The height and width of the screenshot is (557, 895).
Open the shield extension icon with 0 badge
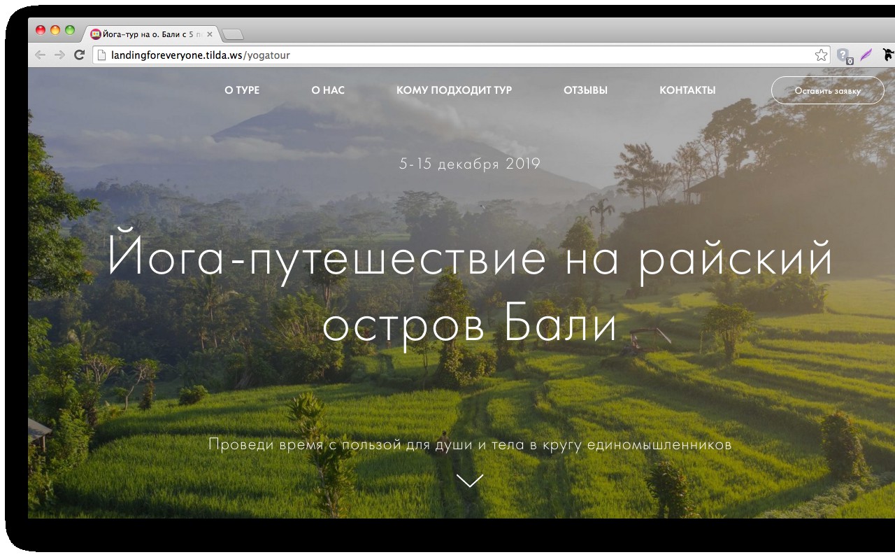pos(844,56)
